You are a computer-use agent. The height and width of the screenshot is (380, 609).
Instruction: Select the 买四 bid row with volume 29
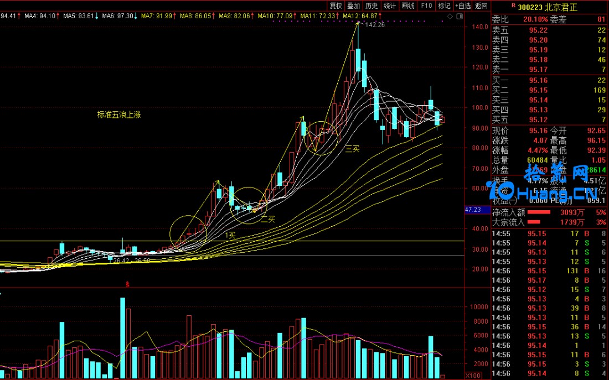[x=549, y=110]
